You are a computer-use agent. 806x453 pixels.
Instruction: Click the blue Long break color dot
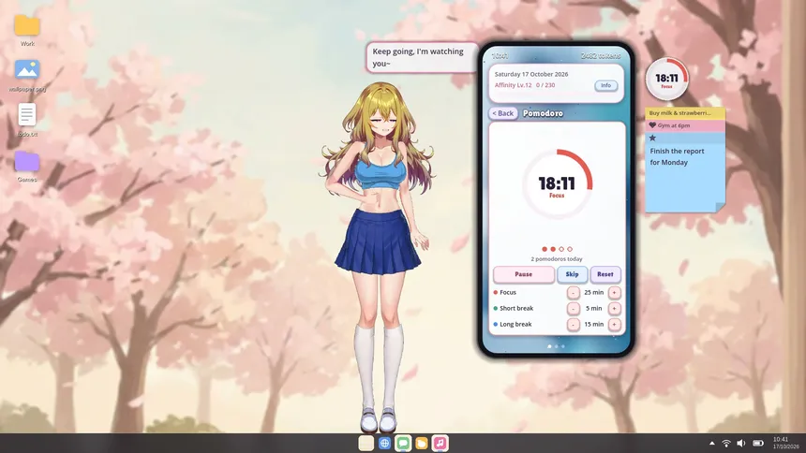pos(496,324)
